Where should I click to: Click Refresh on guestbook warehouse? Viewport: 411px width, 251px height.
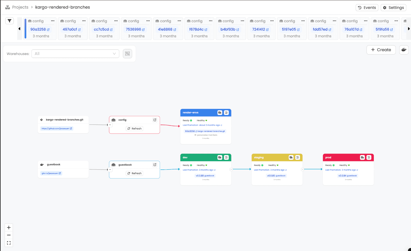134,173
